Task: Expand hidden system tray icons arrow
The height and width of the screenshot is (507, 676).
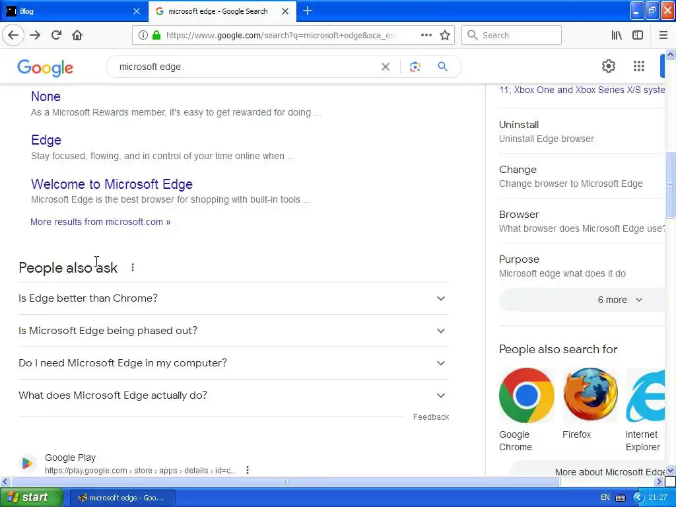Action: 638,498
